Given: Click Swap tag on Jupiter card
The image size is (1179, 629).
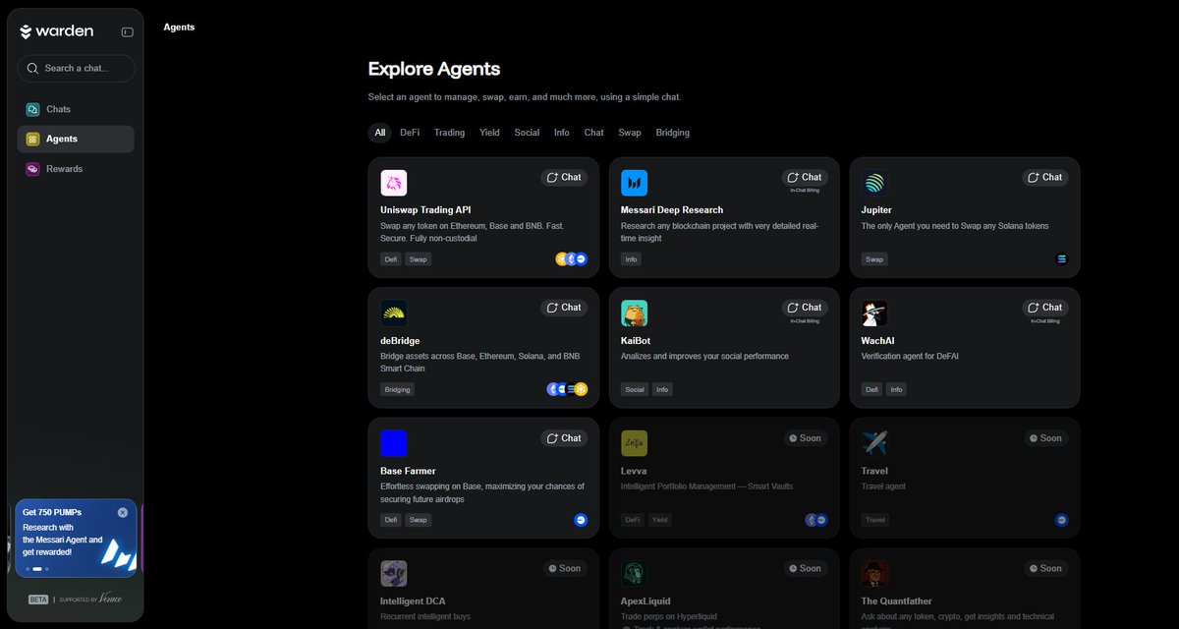Looking at the screenshot, I should pos(874,259).
